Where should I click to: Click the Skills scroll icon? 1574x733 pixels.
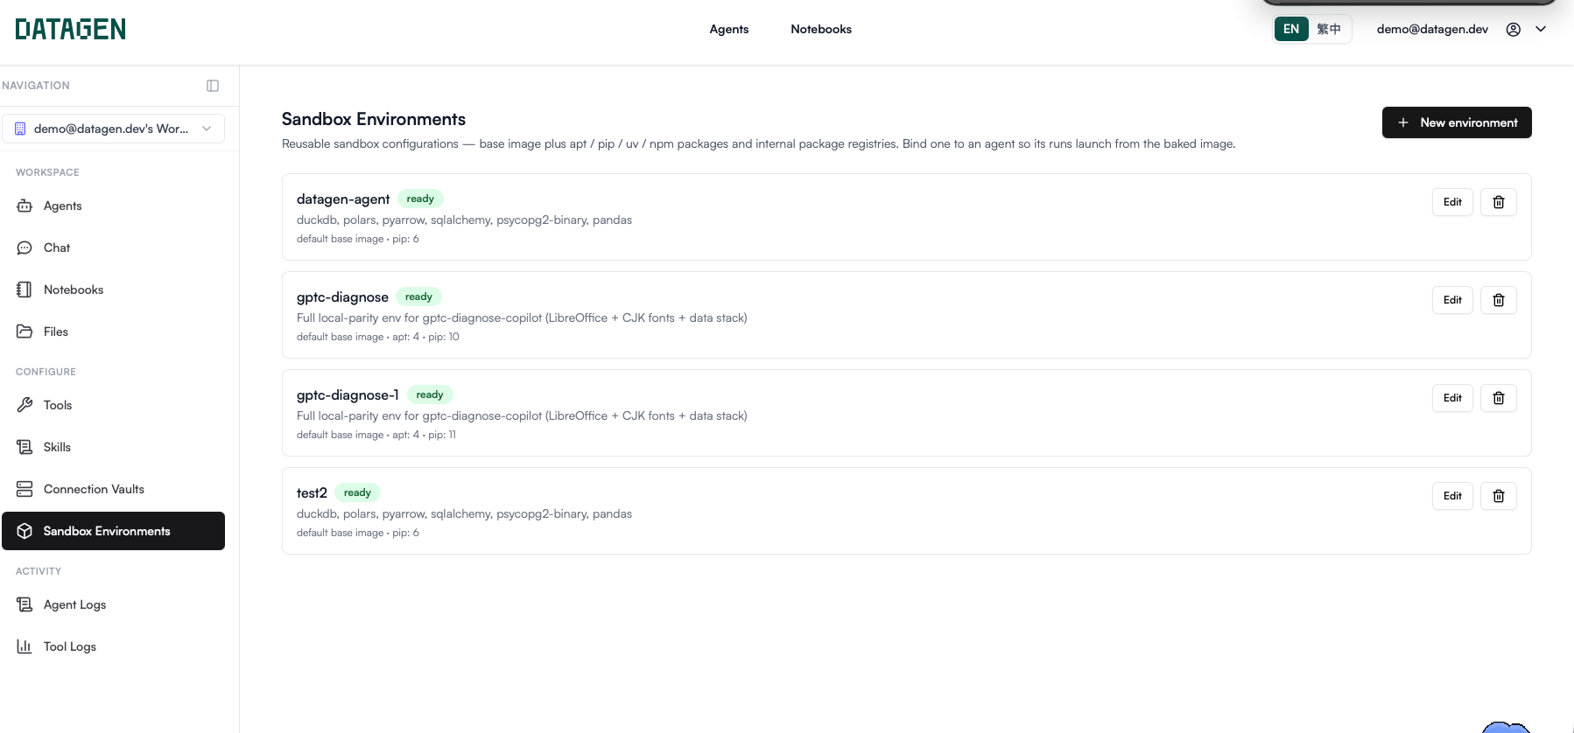25,447
